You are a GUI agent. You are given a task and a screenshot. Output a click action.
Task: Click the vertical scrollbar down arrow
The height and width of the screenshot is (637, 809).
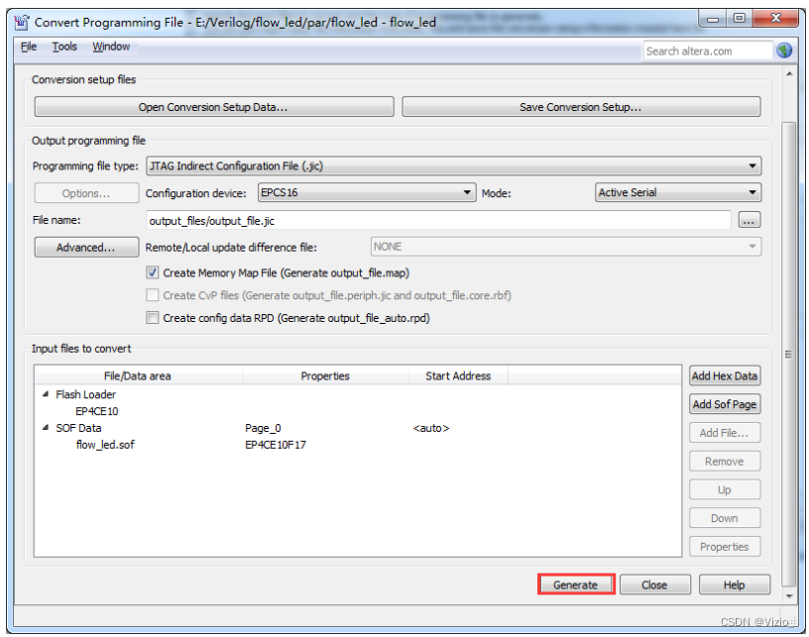click(x=789, y=595)
